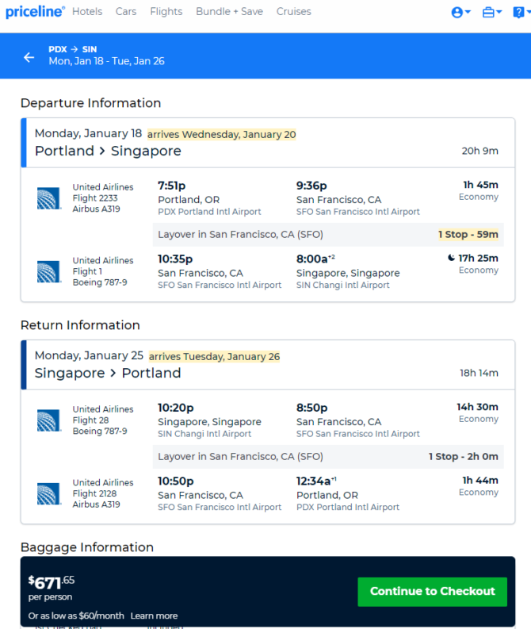The image size is (531, 629).
Task: Go to the Flights menu item
Action: 166,12
